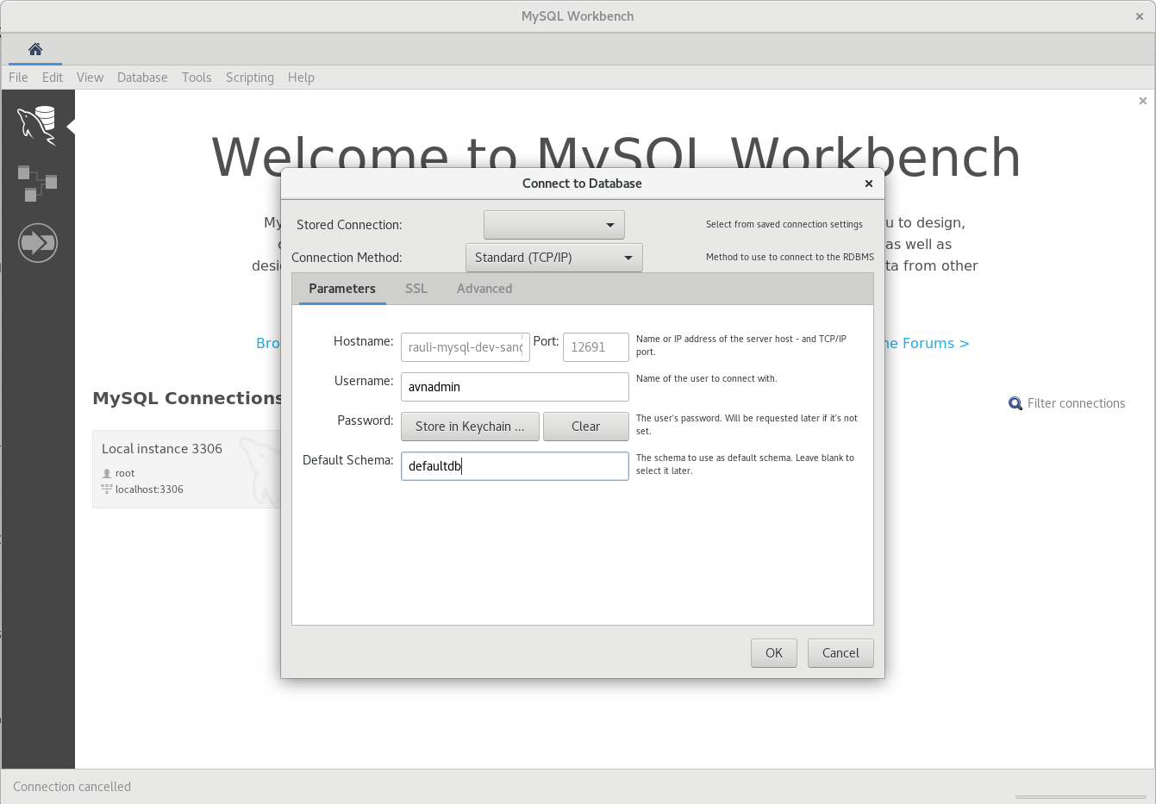Screen dimensions: 1156x804
Task: Open the Stored Connection dropdown
Action: (553, 224)
